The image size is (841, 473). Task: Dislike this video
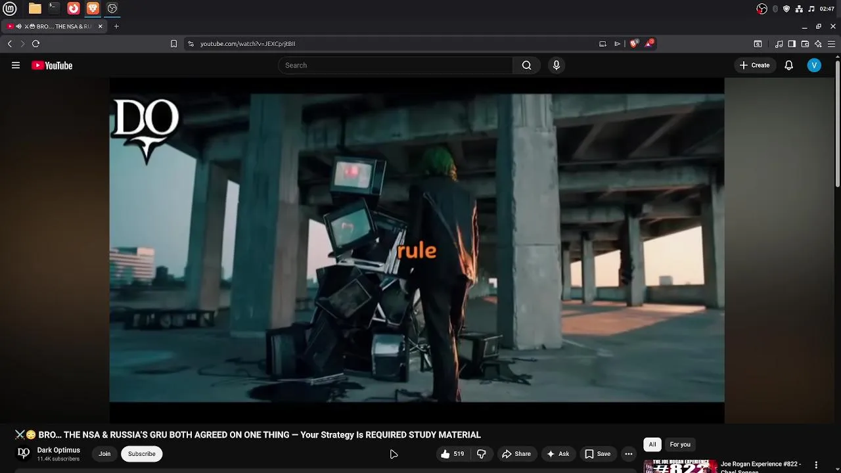(482, 454)
